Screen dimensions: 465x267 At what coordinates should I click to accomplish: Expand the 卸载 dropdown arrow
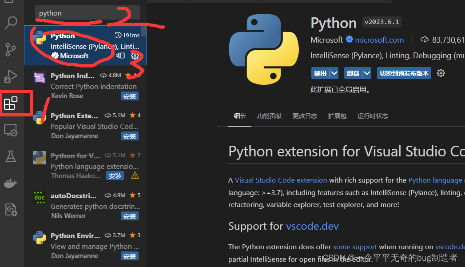pos(367,73)
